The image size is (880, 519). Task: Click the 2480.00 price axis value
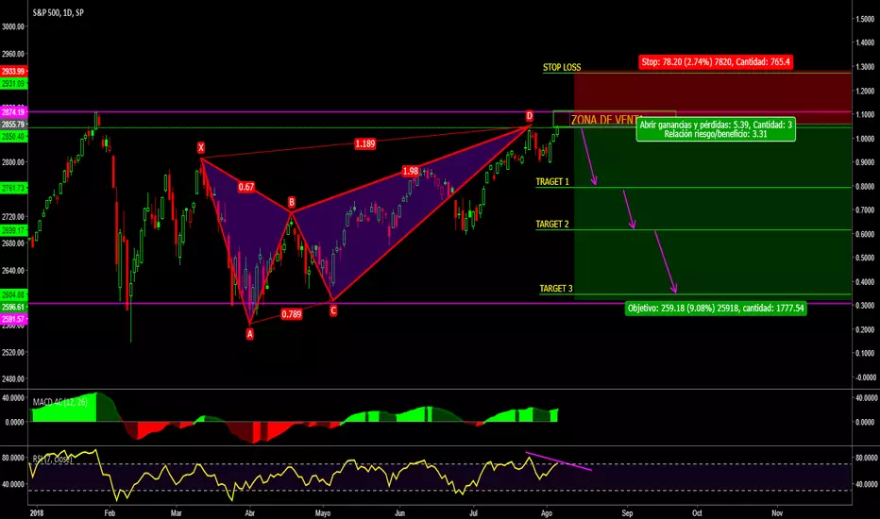click(13, 379)
